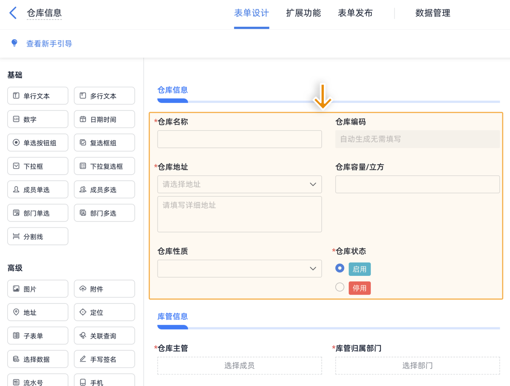Switch to the 扩展功能 tab
The width and height of the screenshot is (510, 386).
coord(303,13)
